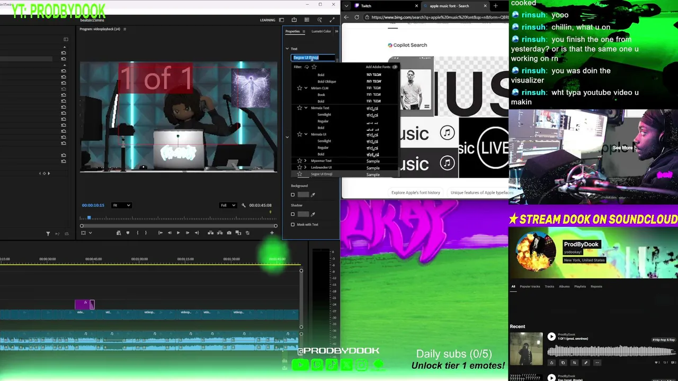Go to Out point in Program monitor
Viewport: 678px width, 381px height.
tap(197, 233)
